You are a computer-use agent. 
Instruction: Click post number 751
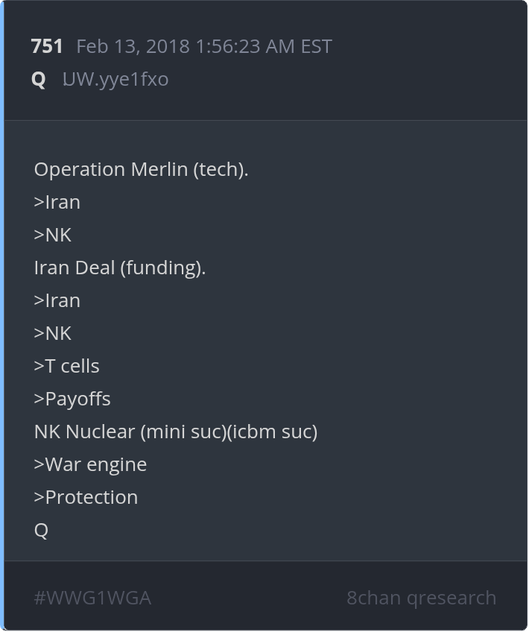pyautogui.click(x=47, y=46)
